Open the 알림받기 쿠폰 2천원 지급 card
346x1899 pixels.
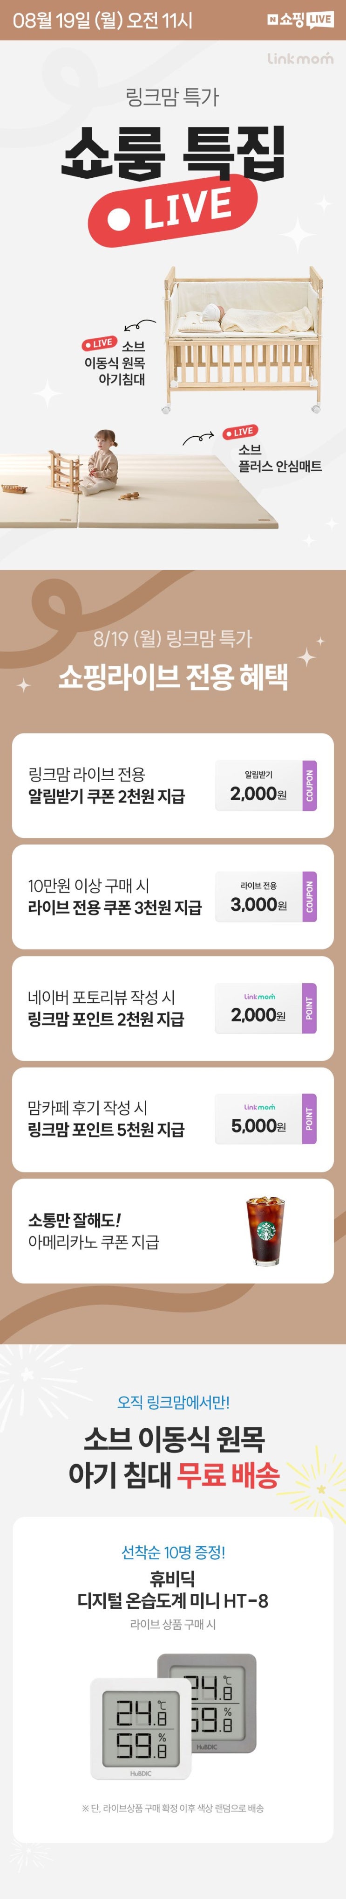(173, 786)
